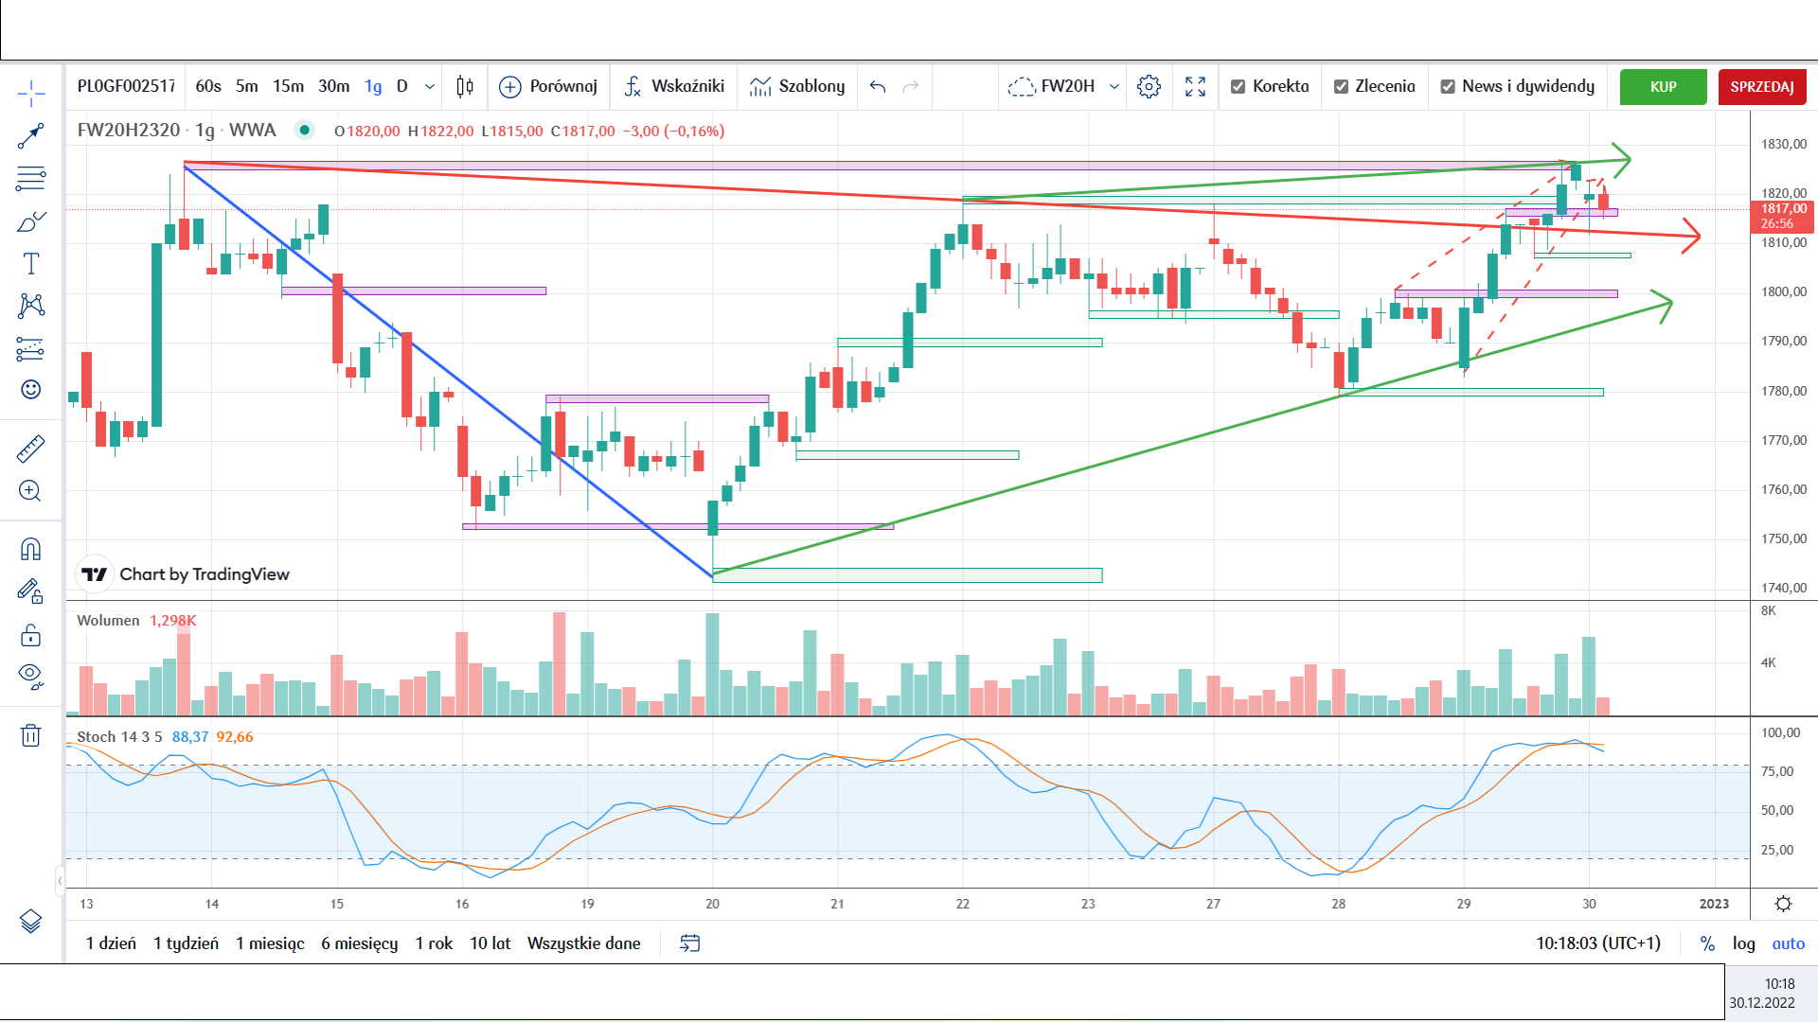This screenshot has height=1022, width=1818.
Task: Click the FW20H2320 chart symbol title
Action: pos(128,131)
